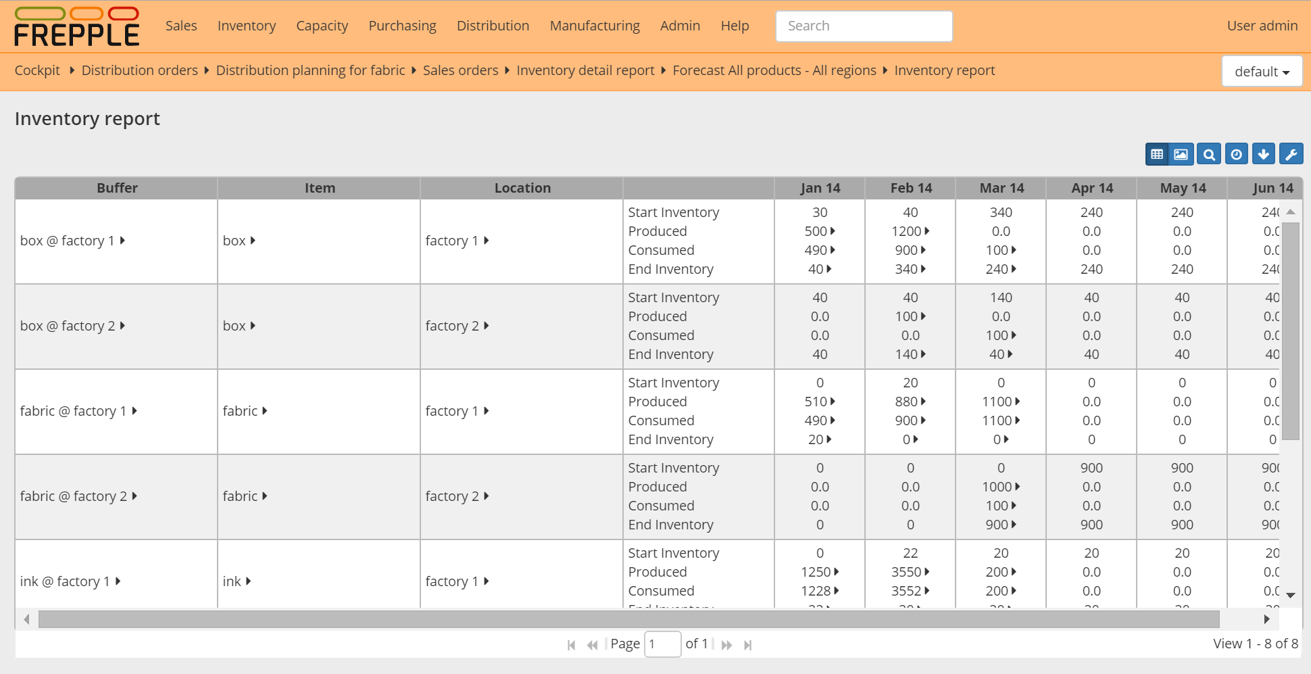Open the Admin menu

coord(680,26)
